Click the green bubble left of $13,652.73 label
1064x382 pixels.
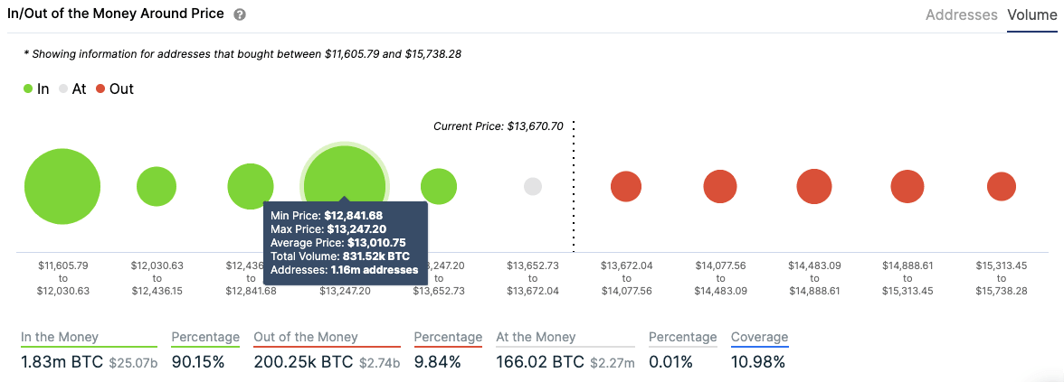[x=439, y=187]
